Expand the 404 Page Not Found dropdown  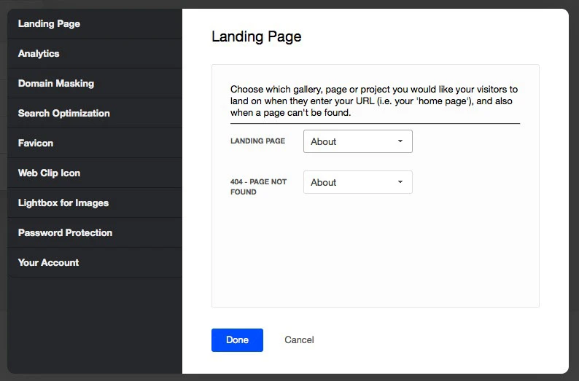350,182
